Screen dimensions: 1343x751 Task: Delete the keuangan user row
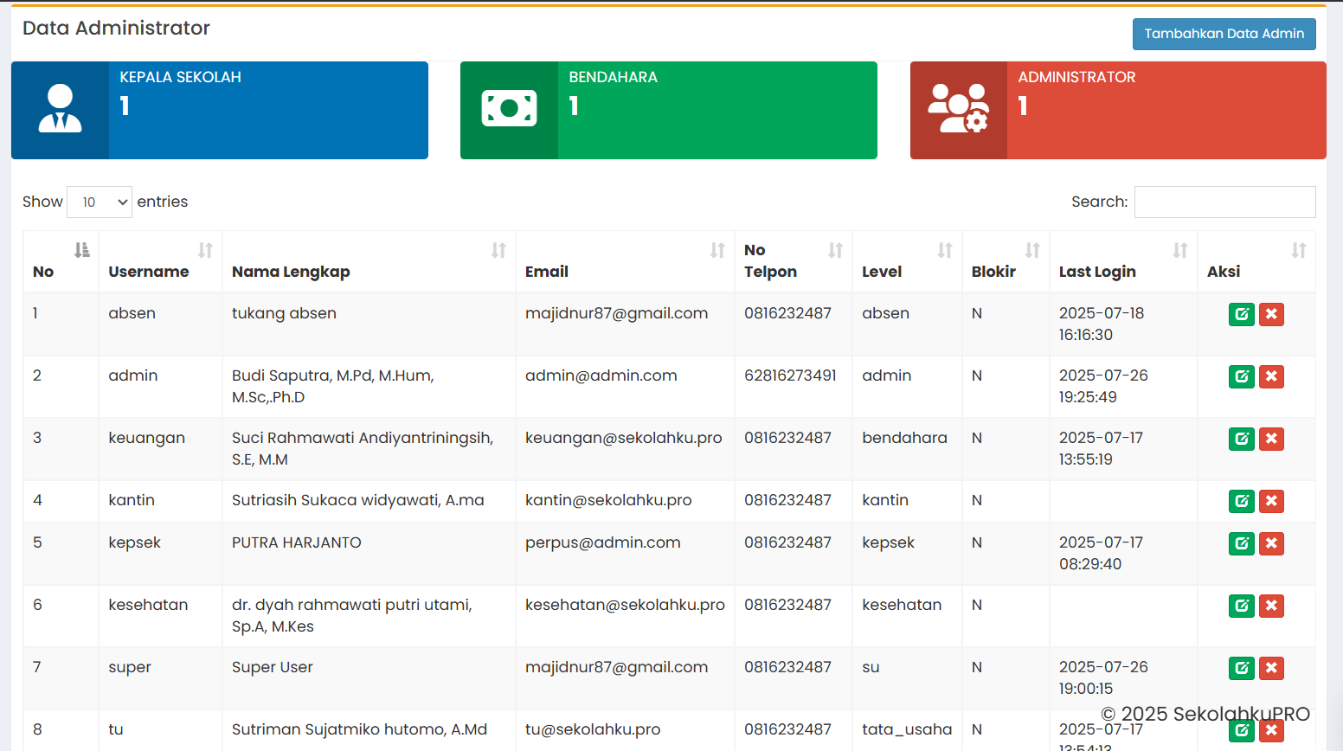[1271, 439]
